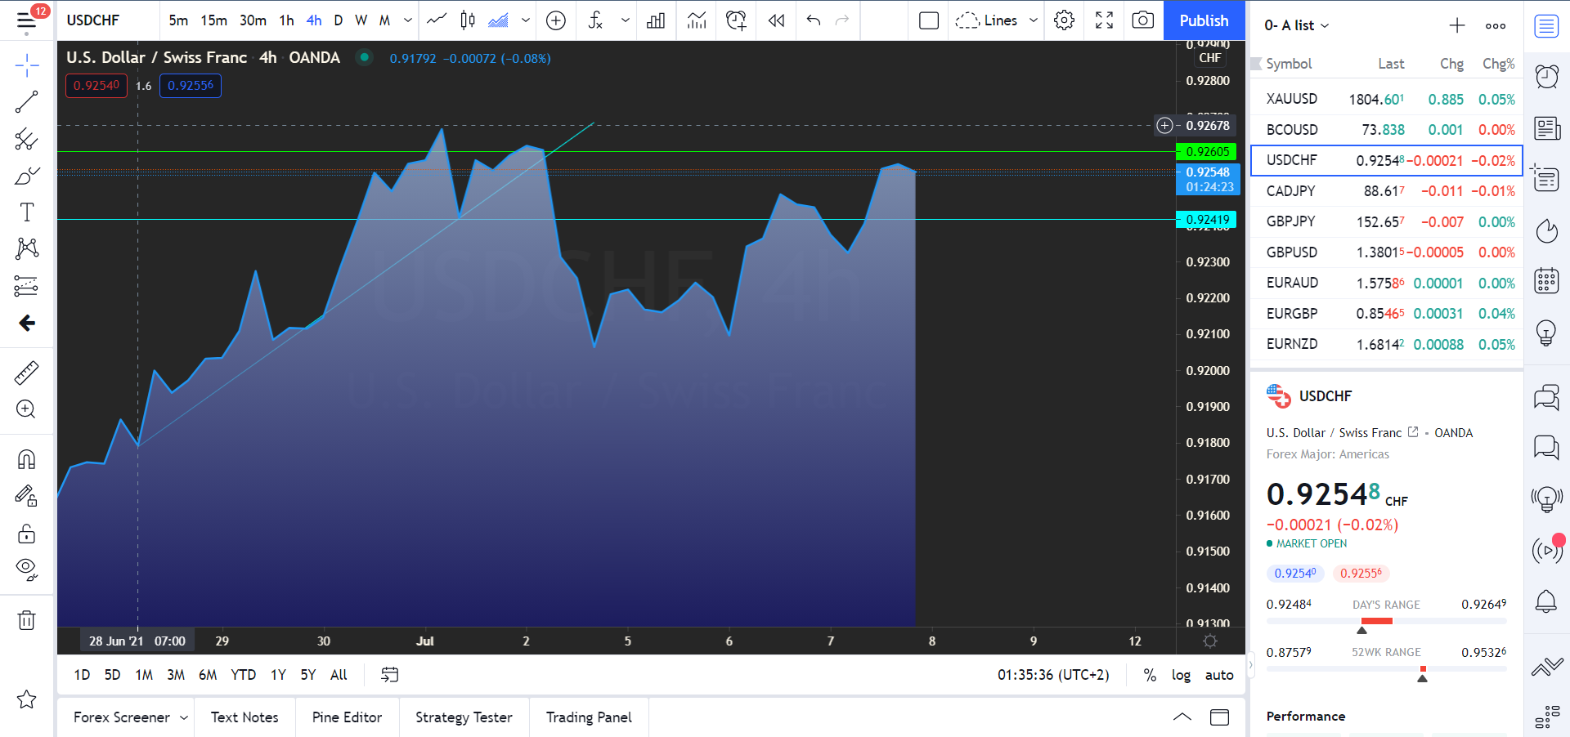Open the Trading Panel tab
1570x737 pixels.
(589, 717)
